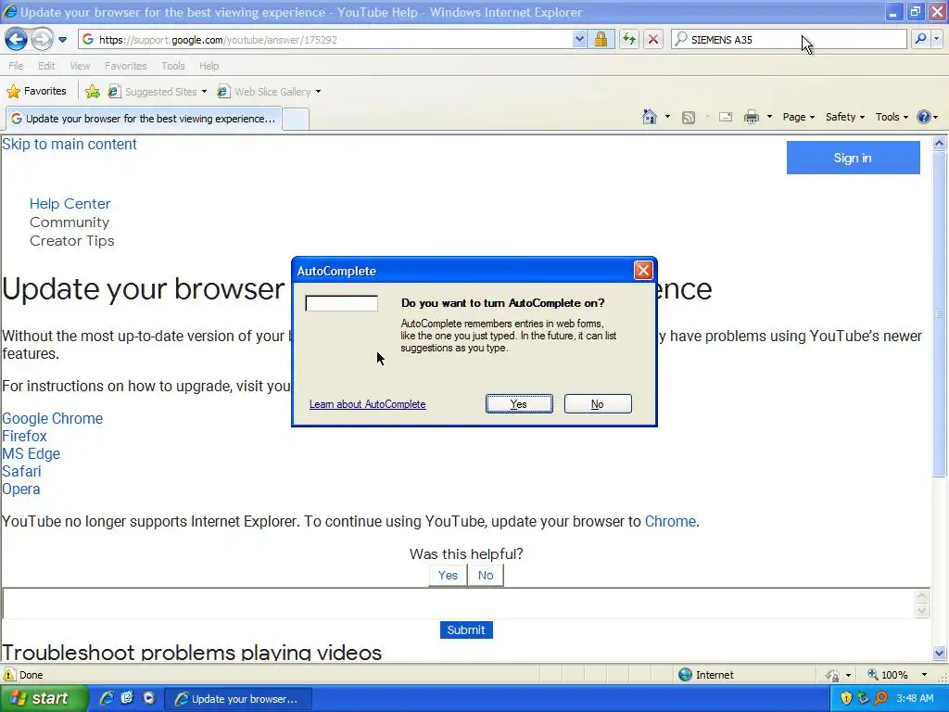Click the RSS feeds icon

click(x=689, y=118)
